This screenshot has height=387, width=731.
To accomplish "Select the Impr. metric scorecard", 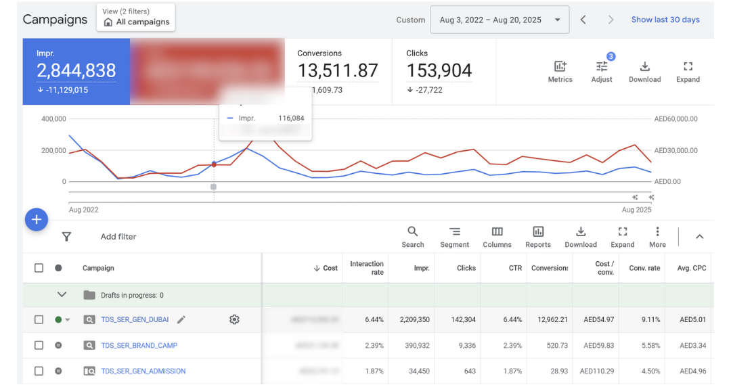I will click(x=76, y=71).
